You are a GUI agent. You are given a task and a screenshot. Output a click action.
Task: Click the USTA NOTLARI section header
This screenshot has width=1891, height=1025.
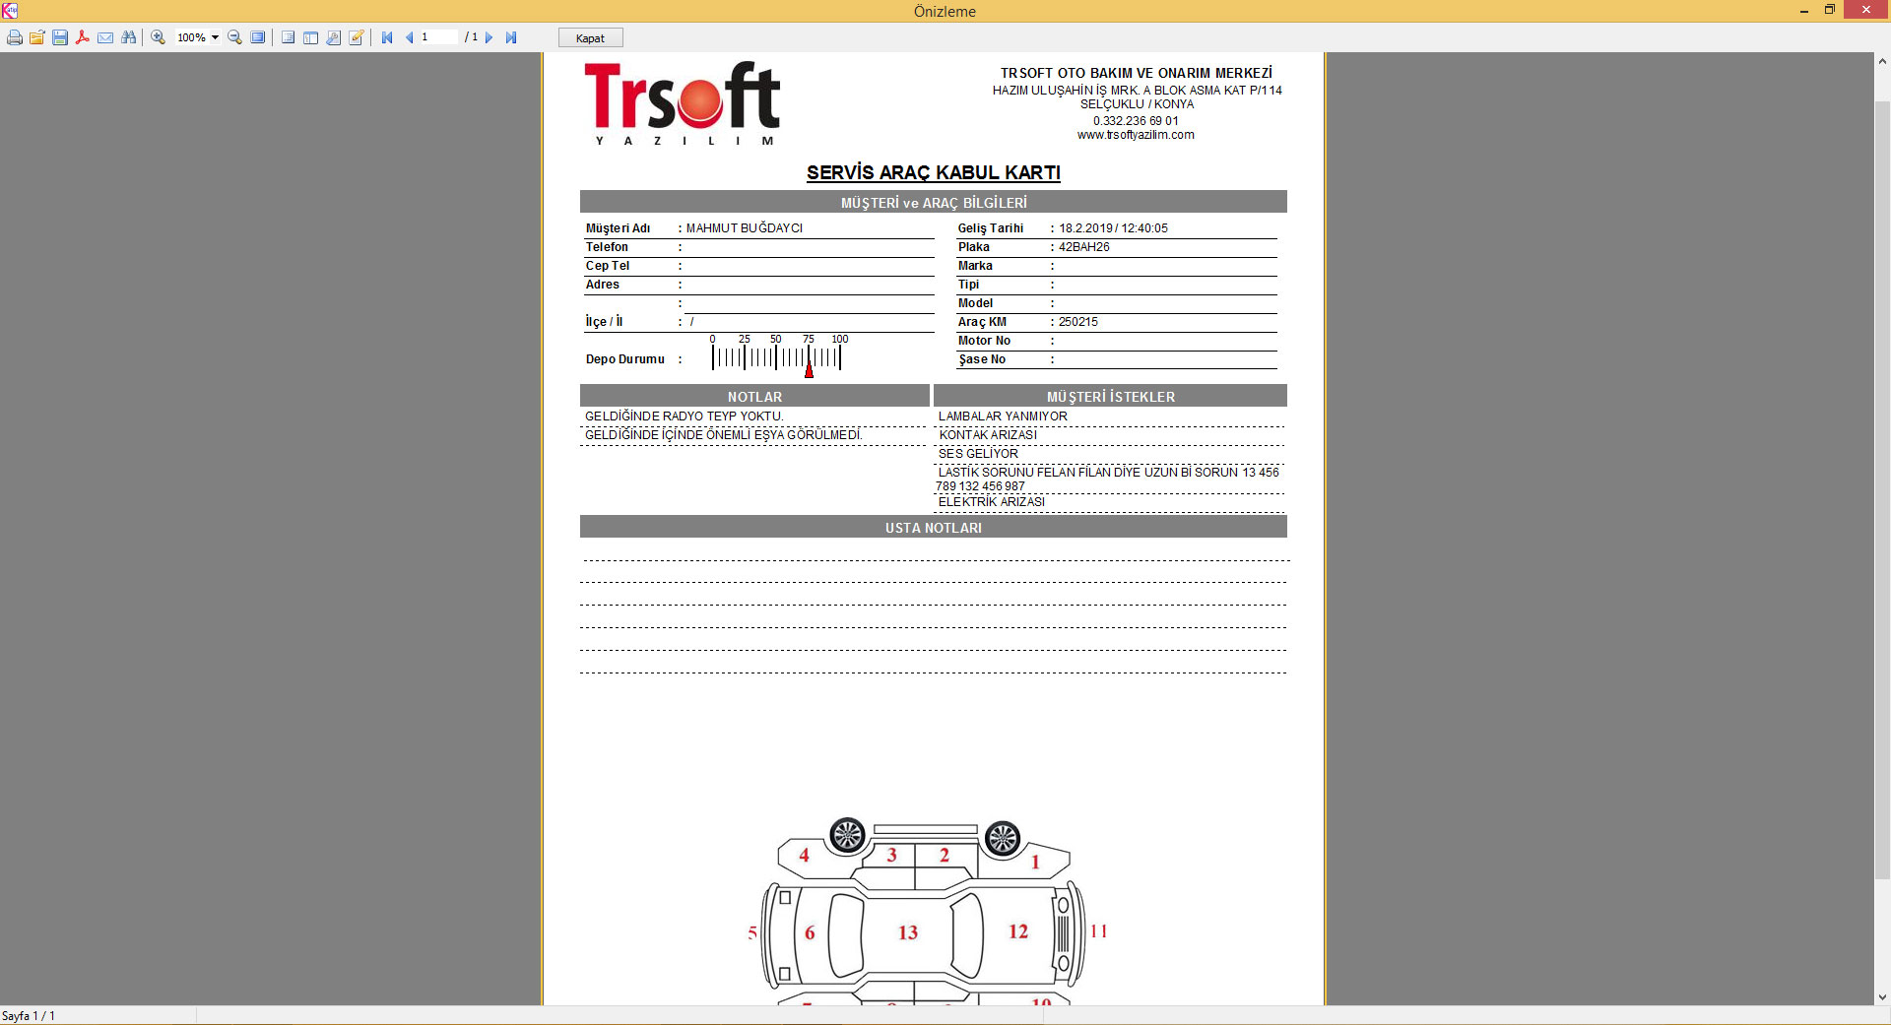click(934, 527)
